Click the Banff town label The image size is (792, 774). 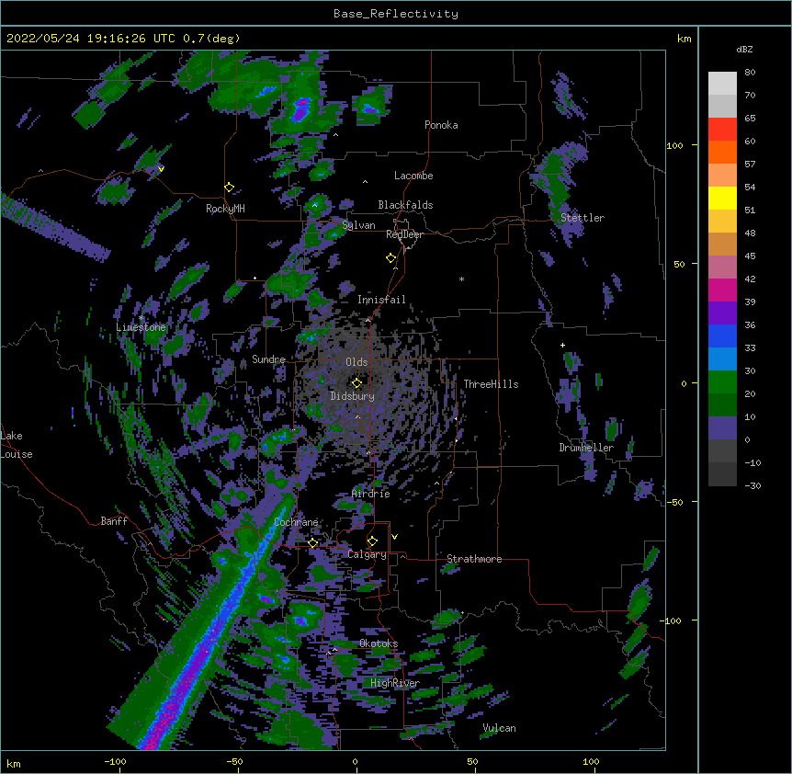[x=114, y=521]
